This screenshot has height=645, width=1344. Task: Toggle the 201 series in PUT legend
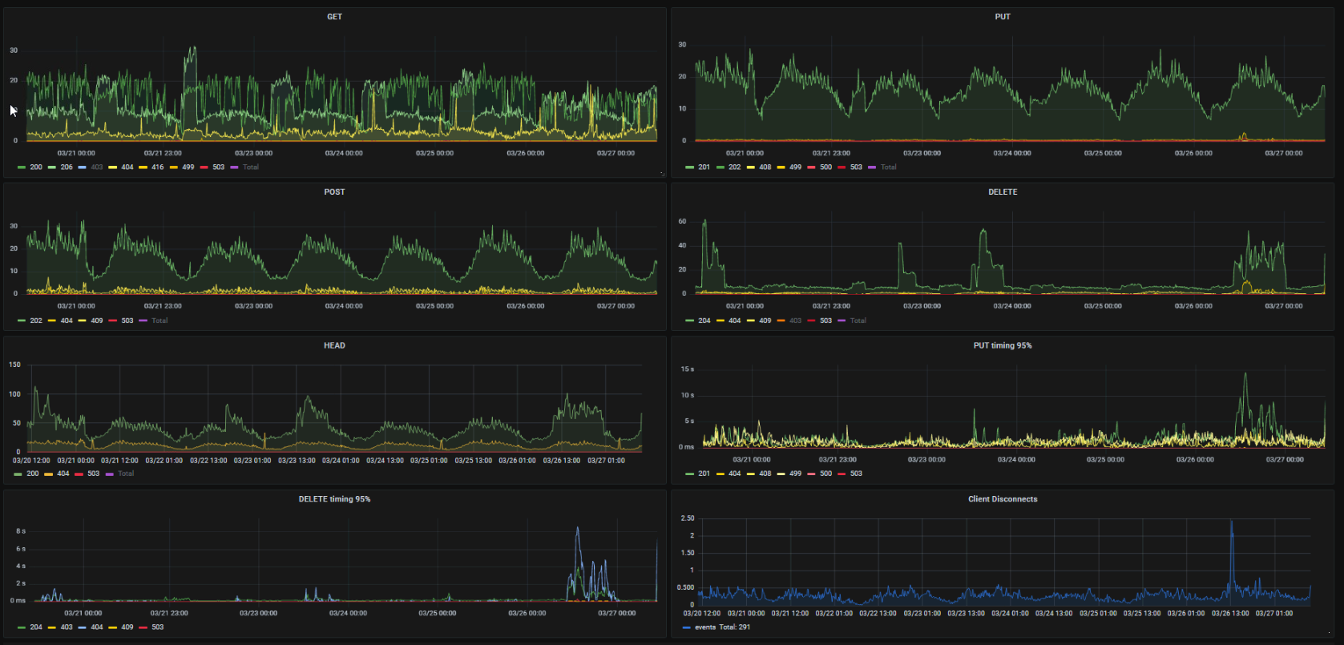tap(704, 167)
